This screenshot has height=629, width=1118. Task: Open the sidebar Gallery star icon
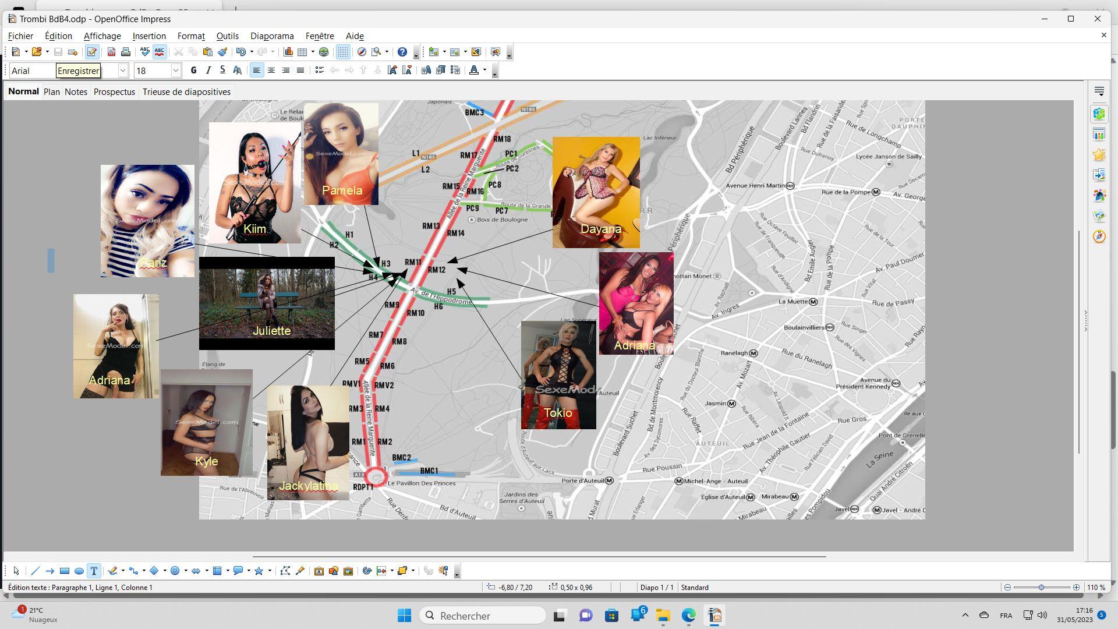pyautogui.click(x=1099, y=155)
